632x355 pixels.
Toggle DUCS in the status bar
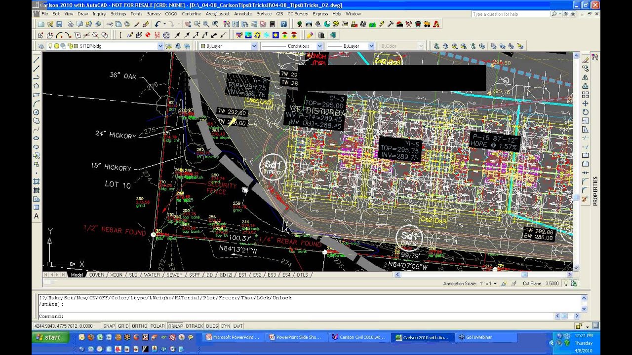click(x=212, y=326)
